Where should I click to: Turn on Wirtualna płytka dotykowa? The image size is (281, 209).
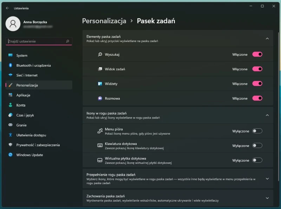(x=257, y=160)
